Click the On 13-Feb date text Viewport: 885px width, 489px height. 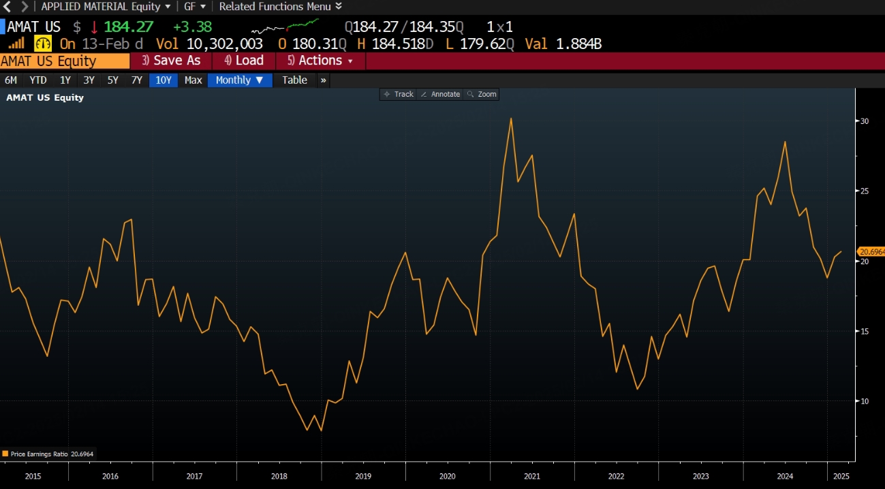coord(102,44)
